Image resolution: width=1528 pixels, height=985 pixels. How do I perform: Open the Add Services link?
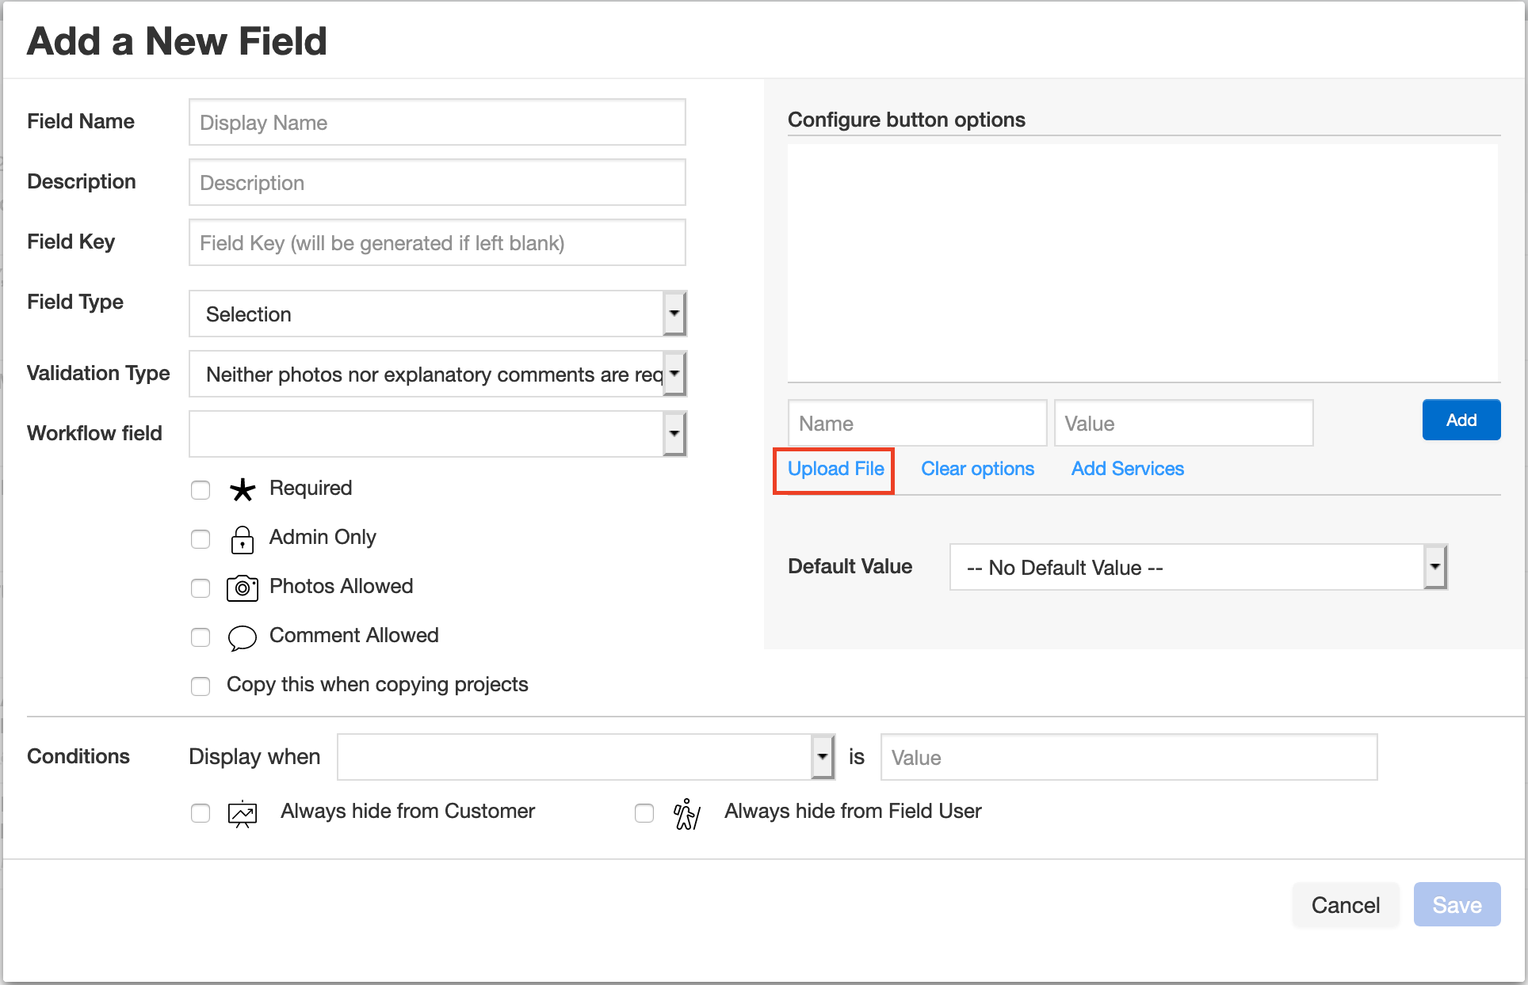pyautogui.click(x=1127, y=469)
